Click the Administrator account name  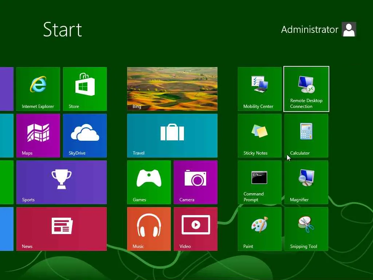tap(310, 30)
